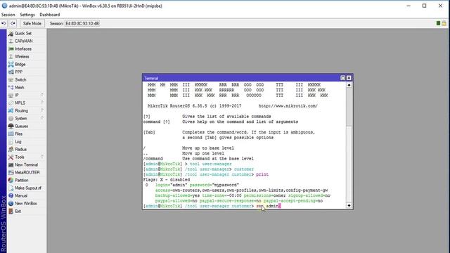
Task: Open CAPsMAN sidebar item
Action: click(27, 41)
